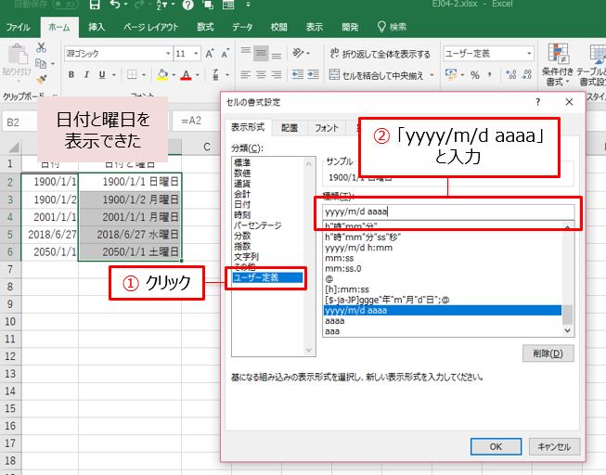The height and width of the screenshot is (475, 606).
Task: Click the Increase Indent icon
Action: click(x=313, y=74)
